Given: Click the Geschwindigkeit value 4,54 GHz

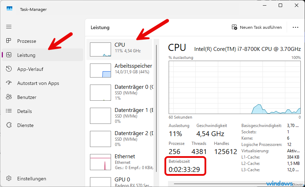Looking at the screenshot, I should [x=210, y=134].
